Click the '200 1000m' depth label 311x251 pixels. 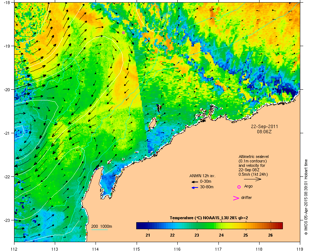coord(101,227)
